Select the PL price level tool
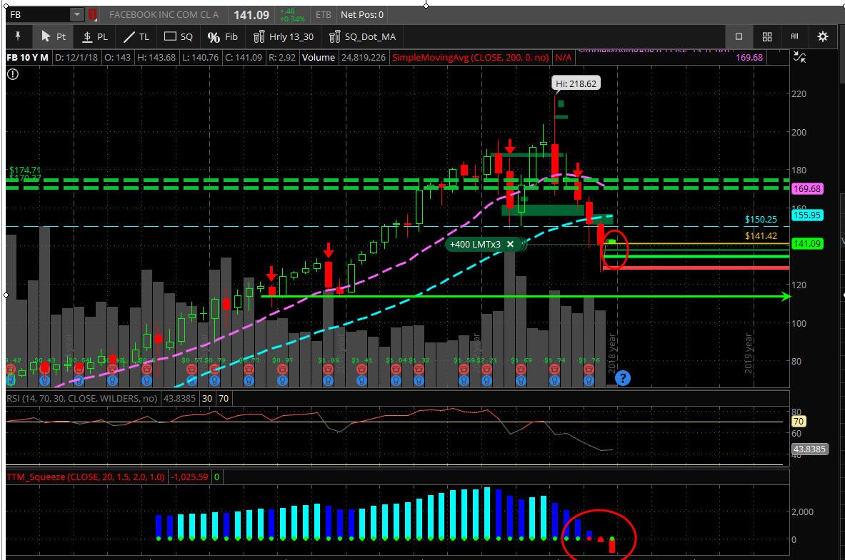The image size is (845, 560). 95,36
